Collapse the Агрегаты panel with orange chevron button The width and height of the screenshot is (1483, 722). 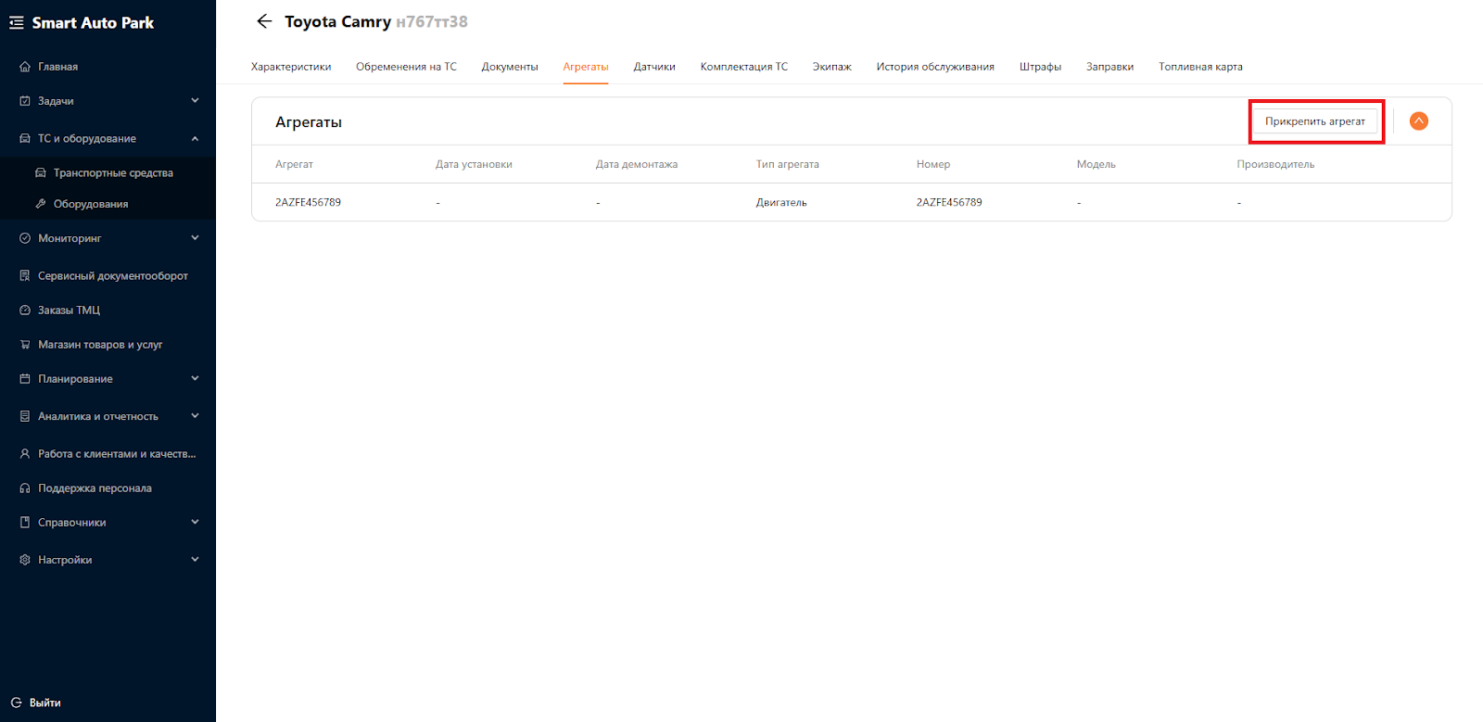1418,121
